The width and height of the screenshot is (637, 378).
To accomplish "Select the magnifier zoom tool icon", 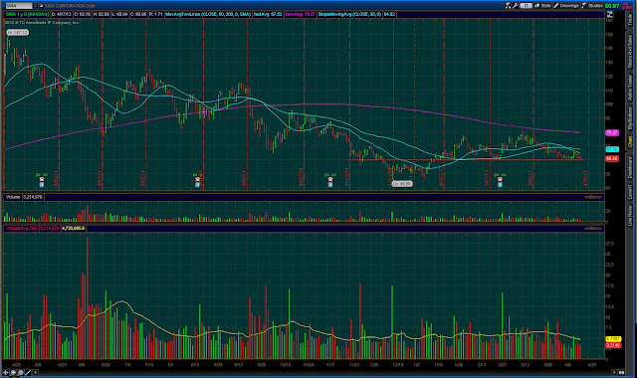I will (21, 372).
